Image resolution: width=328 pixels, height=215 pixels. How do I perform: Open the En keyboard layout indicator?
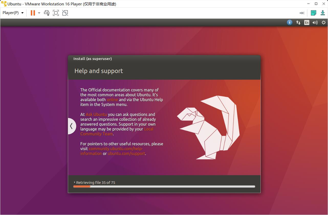(307, 22)
